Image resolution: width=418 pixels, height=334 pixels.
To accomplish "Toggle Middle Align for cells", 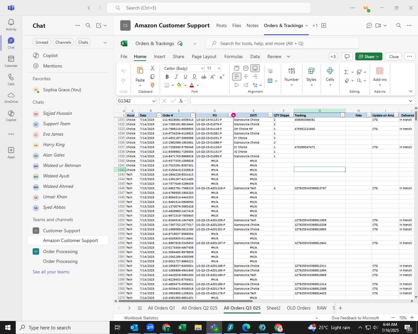I will (246, 68).
